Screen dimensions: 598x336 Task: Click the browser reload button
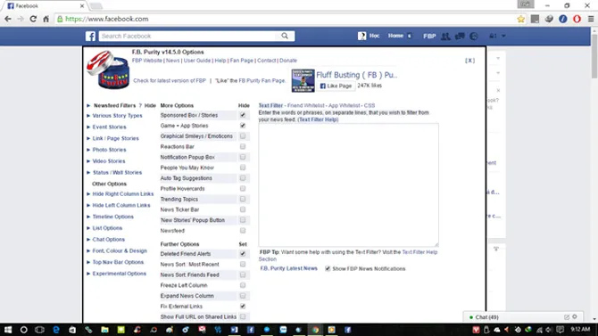click(x=33, y=19)
